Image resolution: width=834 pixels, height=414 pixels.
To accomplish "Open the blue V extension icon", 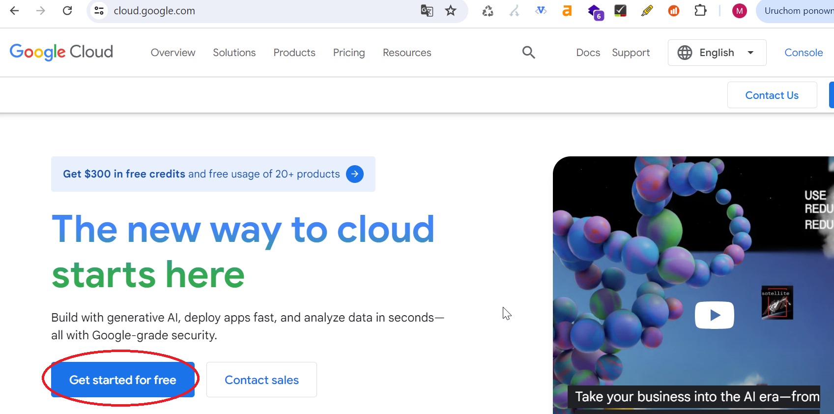I will (541, 10).
